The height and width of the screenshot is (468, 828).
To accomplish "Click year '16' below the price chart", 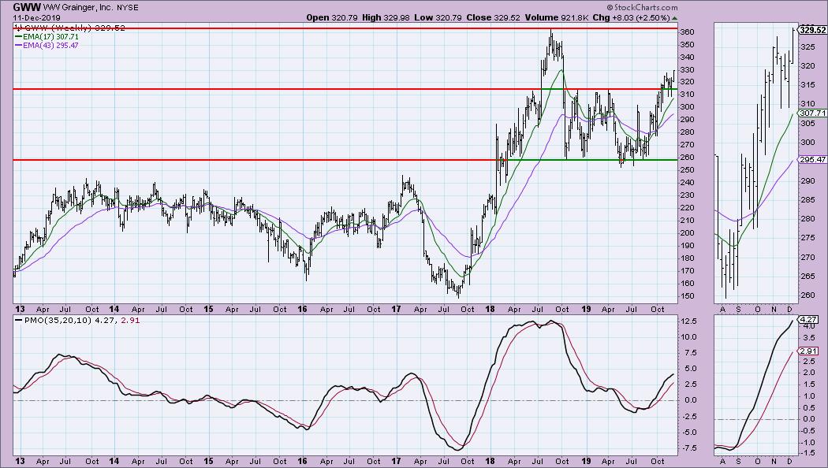I will [x=302, y=309].
